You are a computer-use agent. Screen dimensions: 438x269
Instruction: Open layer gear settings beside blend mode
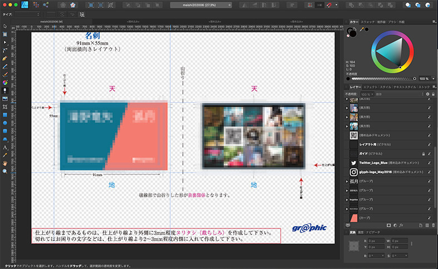coord(427,94)
